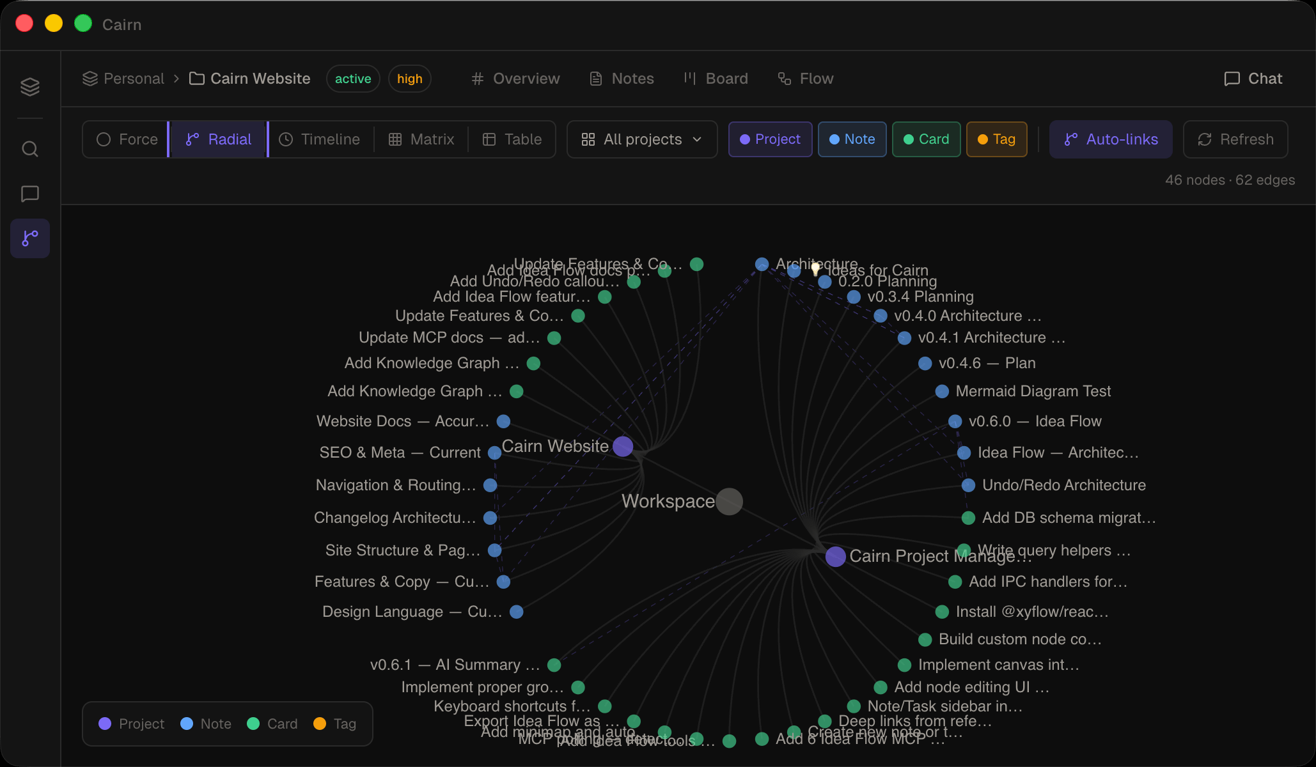
Task: Toggle the Tag node filter
Action: coord(997,139)
